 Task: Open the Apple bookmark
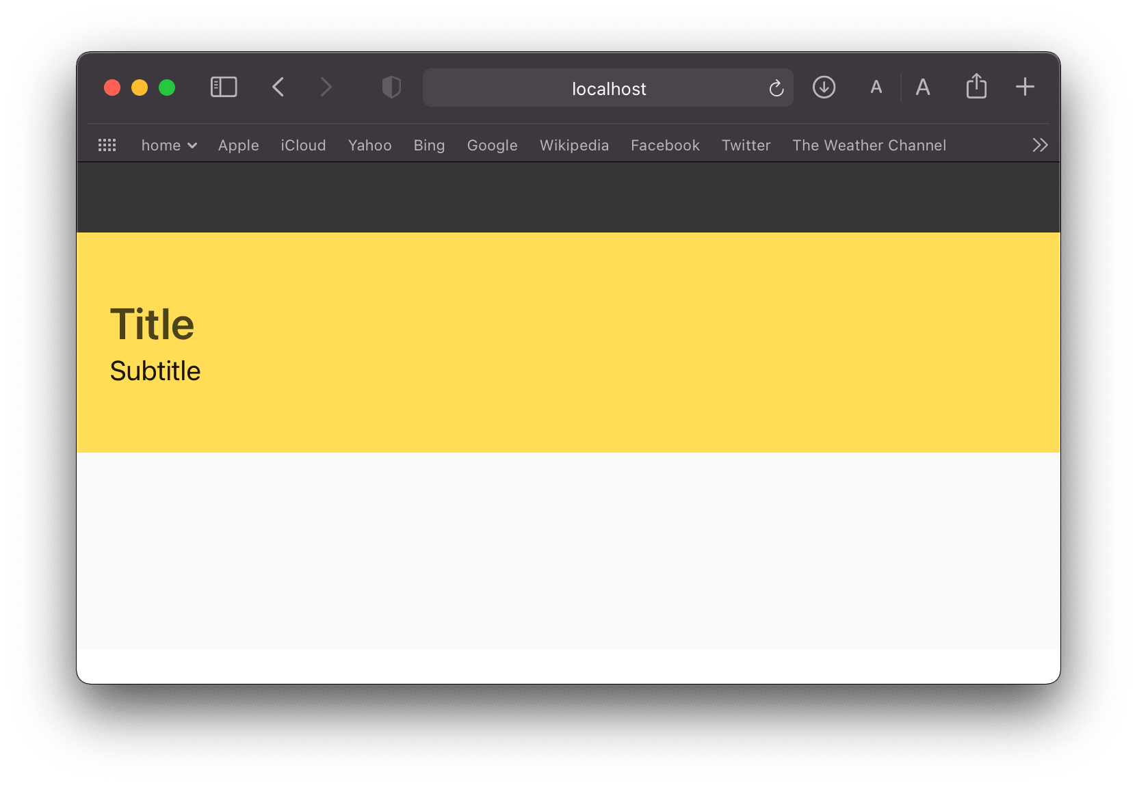[x=239, y=145]
